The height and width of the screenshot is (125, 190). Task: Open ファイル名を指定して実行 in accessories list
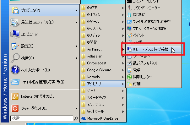click(154, 22)
